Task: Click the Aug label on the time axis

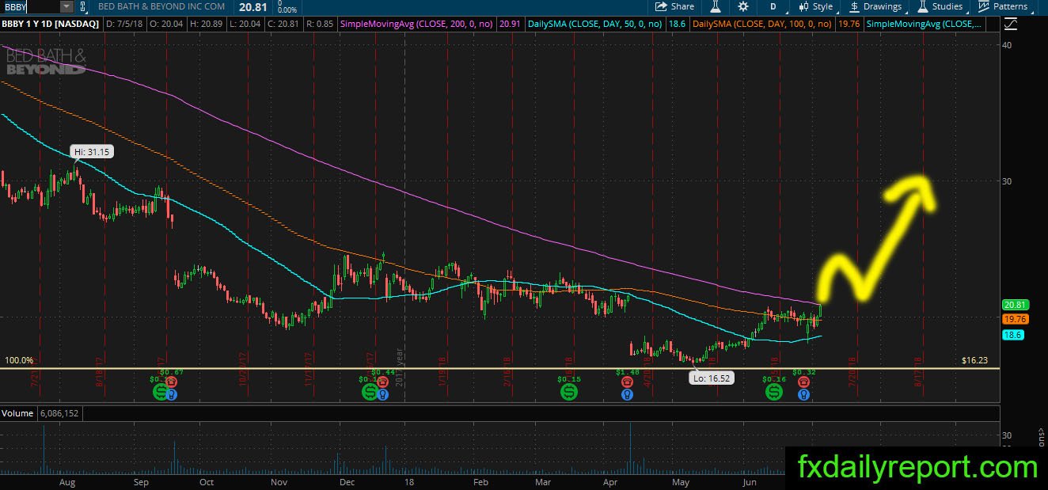Action: (67, 482)
